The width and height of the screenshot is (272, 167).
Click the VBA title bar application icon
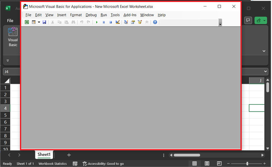(25, 6)
